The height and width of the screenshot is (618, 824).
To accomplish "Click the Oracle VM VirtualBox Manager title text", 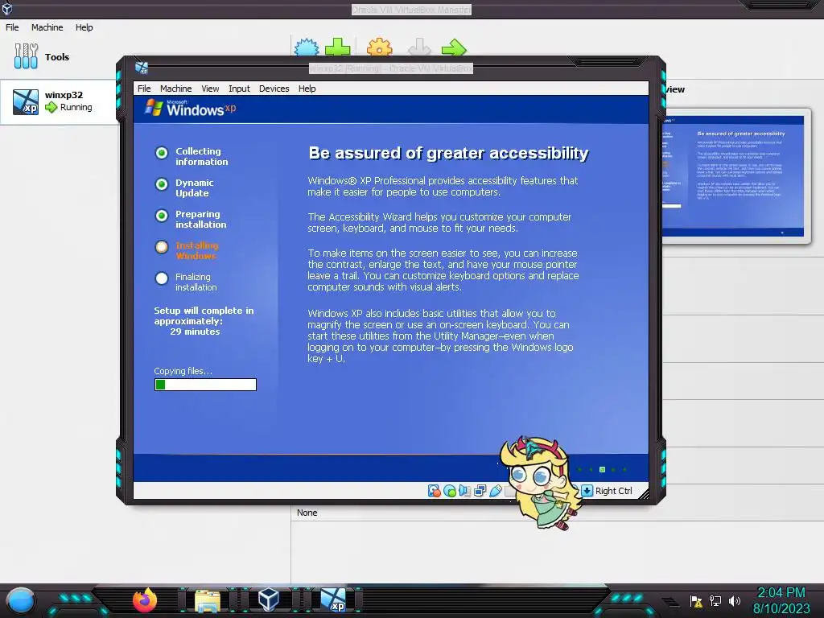I will [x=411, y=10].
